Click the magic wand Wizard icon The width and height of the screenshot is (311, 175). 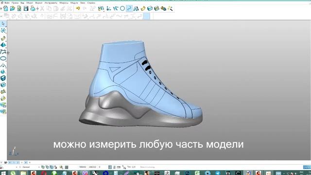(x=170, y=8)
